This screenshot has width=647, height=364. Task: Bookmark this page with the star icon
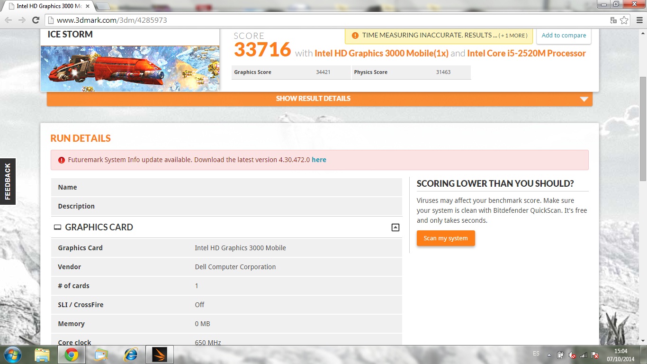624,20
